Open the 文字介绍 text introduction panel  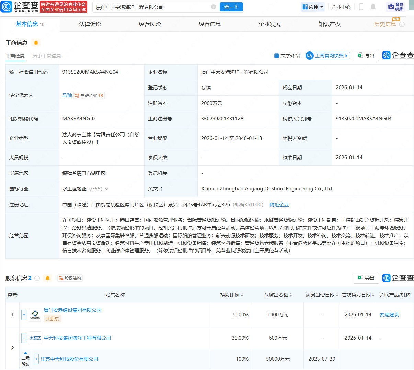287,55
